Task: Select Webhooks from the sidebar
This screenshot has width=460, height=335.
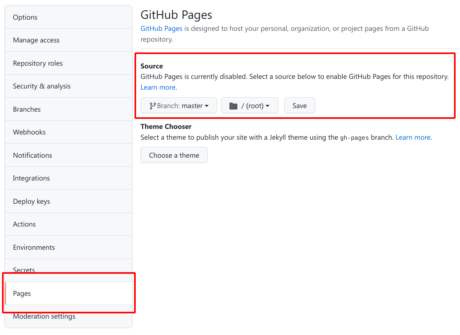Action: pyautogui.click(x=29, y=132)
